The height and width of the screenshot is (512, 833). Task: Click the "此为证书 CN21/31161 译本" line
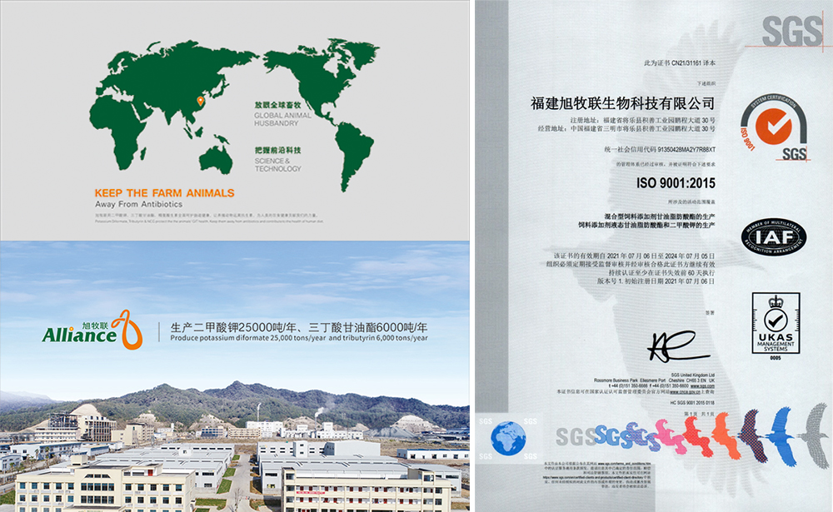point(680,62)
